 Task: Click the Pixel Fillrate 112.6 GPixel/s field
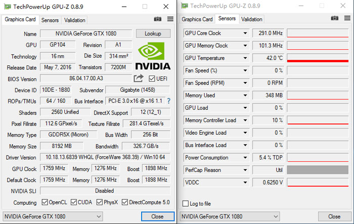click(x=61, y=124)
